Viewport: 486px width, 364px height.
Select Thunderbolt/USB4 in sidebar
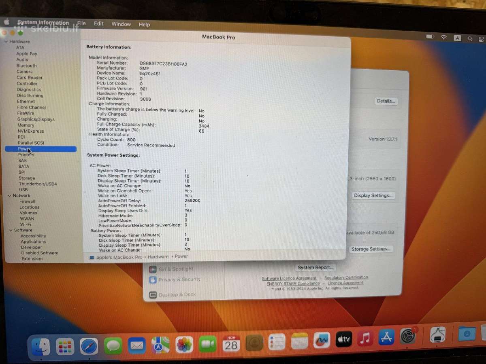pyautogui.click(x=38, y=184)
